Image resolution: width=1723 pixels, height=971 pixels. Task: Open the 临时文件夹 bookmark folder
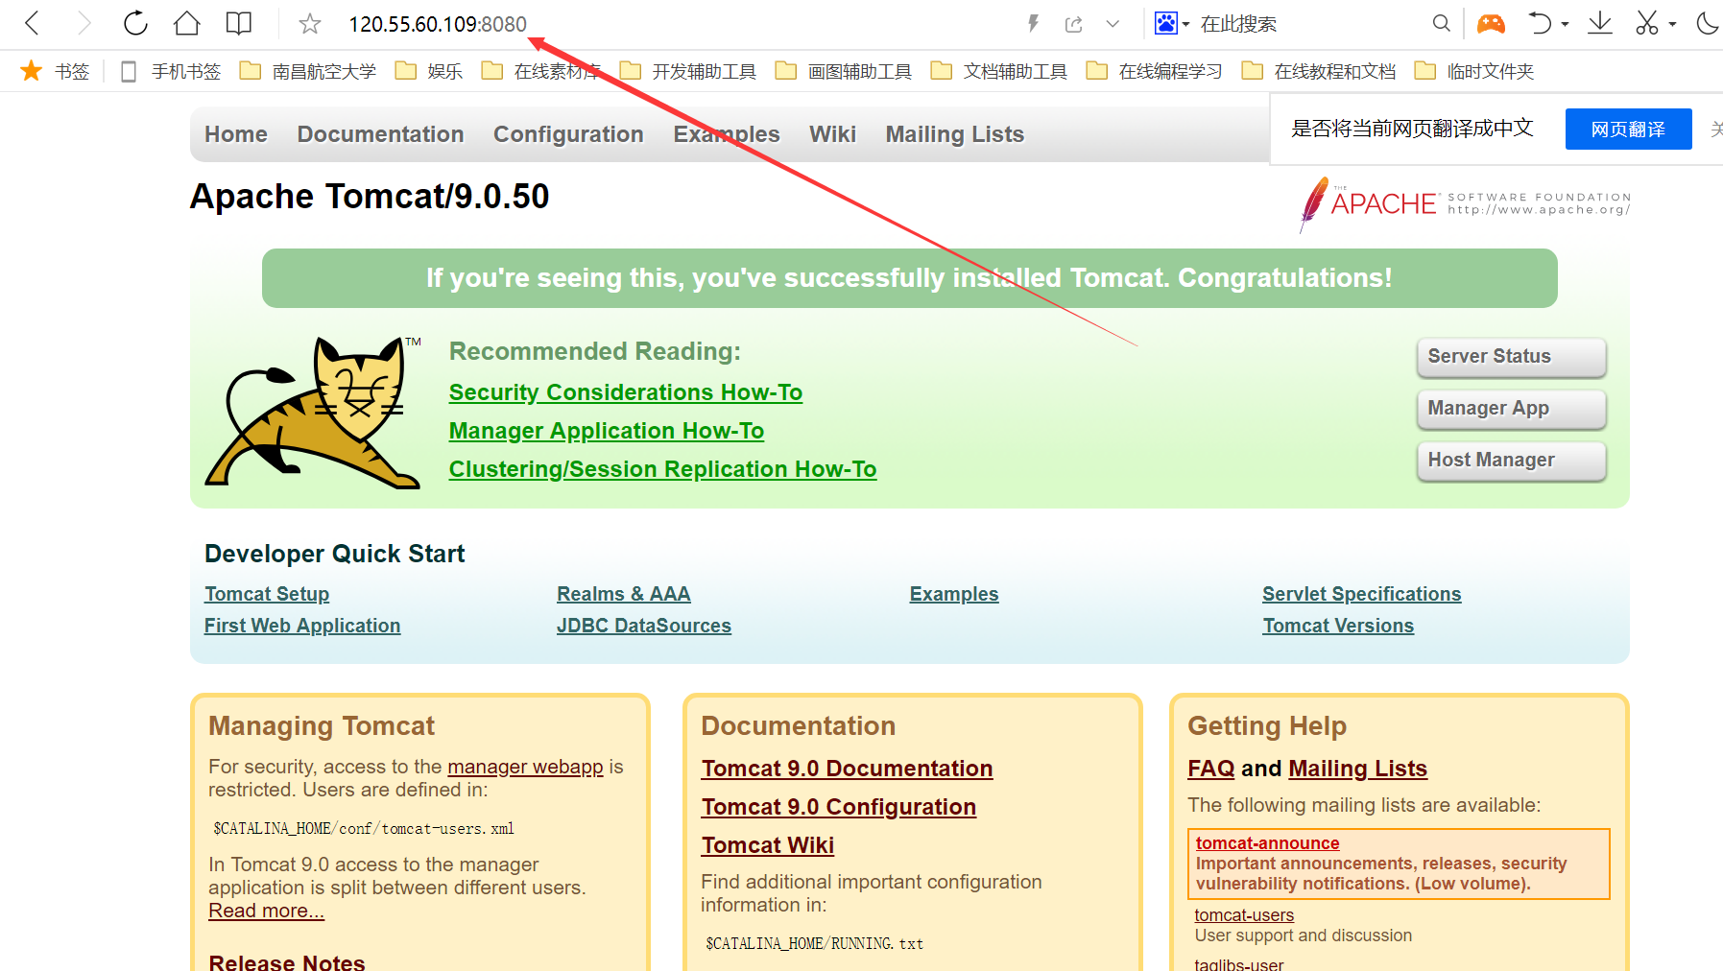coord(1474,71)
